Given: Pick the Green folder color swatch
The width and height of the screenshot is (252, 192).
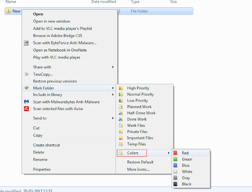Looking at the screenshot, I should coord(176,159).
